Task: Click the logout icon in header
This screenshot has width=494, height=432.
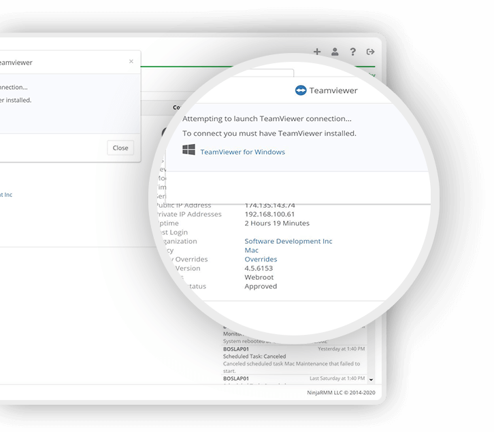Action: pyautogui.click(x=370, y=52)
